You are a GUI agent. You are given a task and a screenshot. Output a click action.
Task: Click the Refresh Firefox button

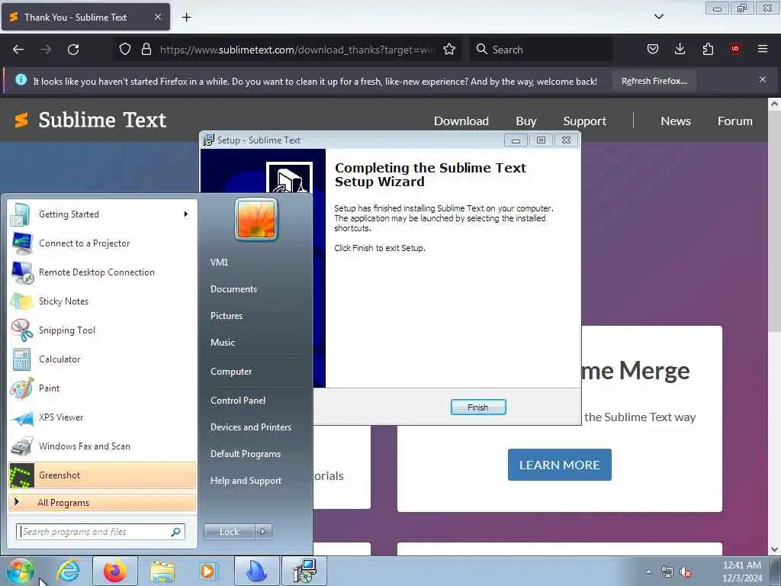pos(654,81)
